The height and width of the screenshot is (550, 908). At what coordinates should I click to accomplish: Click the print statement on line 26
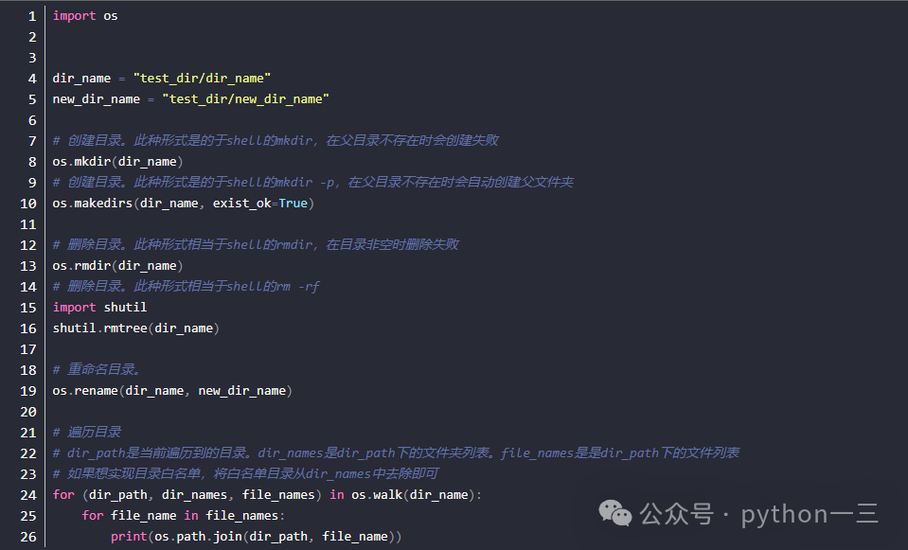(256, 537)
